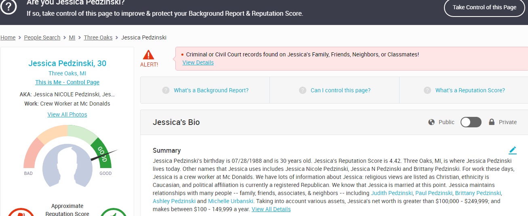Click View All Details in summary

coord(271,209)
